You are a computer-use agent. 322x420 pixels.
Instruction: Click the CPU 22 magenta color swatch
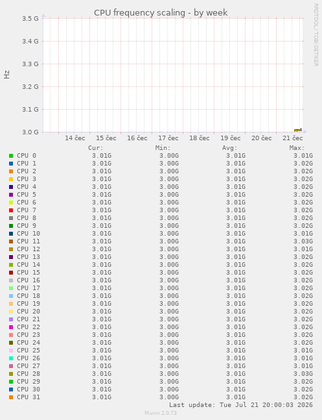pyautogui.click(x=11, y=327)
